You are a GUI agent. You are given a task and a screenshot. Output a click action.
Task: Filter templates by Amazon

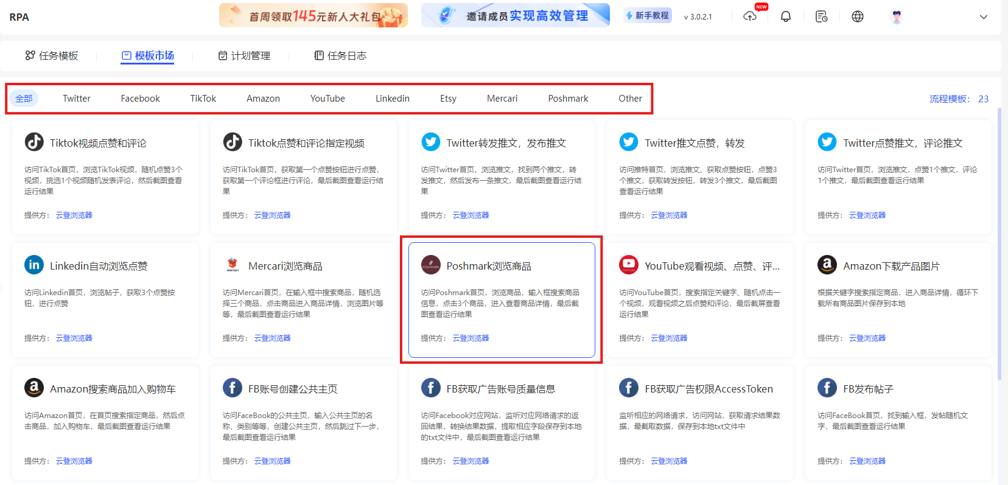click(x=263, y=99)
